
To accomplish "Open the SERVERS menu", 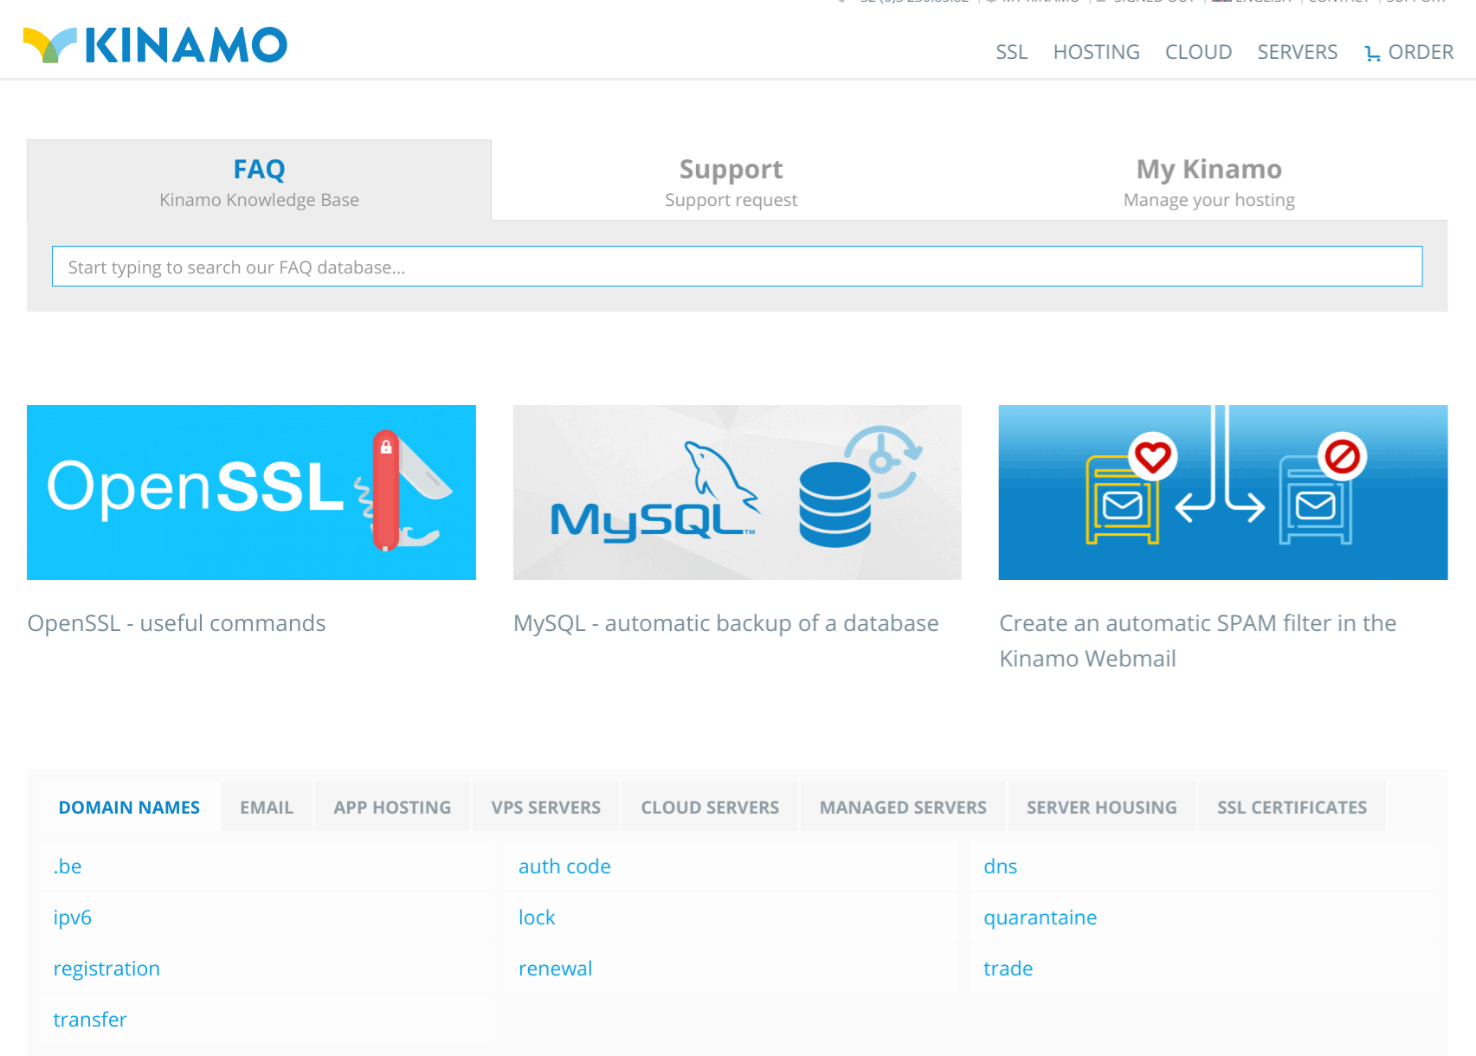I will 1297,52.
